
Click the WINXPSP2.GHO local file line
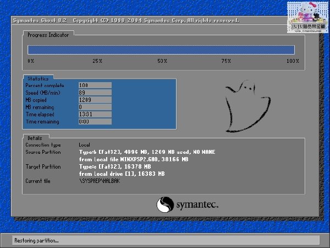pyautogui.click(x=134, y=159)
